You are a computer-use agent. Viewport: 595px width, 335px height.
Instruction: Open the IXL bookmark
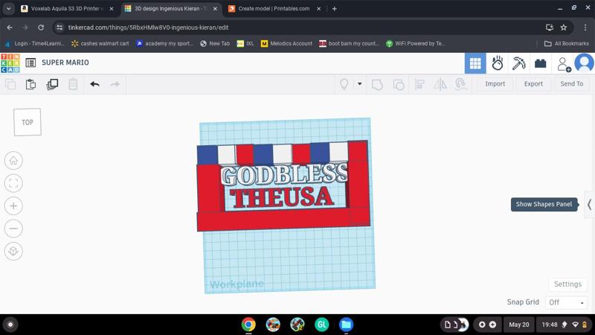[245, 44]
